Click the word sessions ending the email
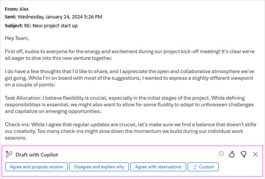The image size is (265, 179). [x=16, y=138]
